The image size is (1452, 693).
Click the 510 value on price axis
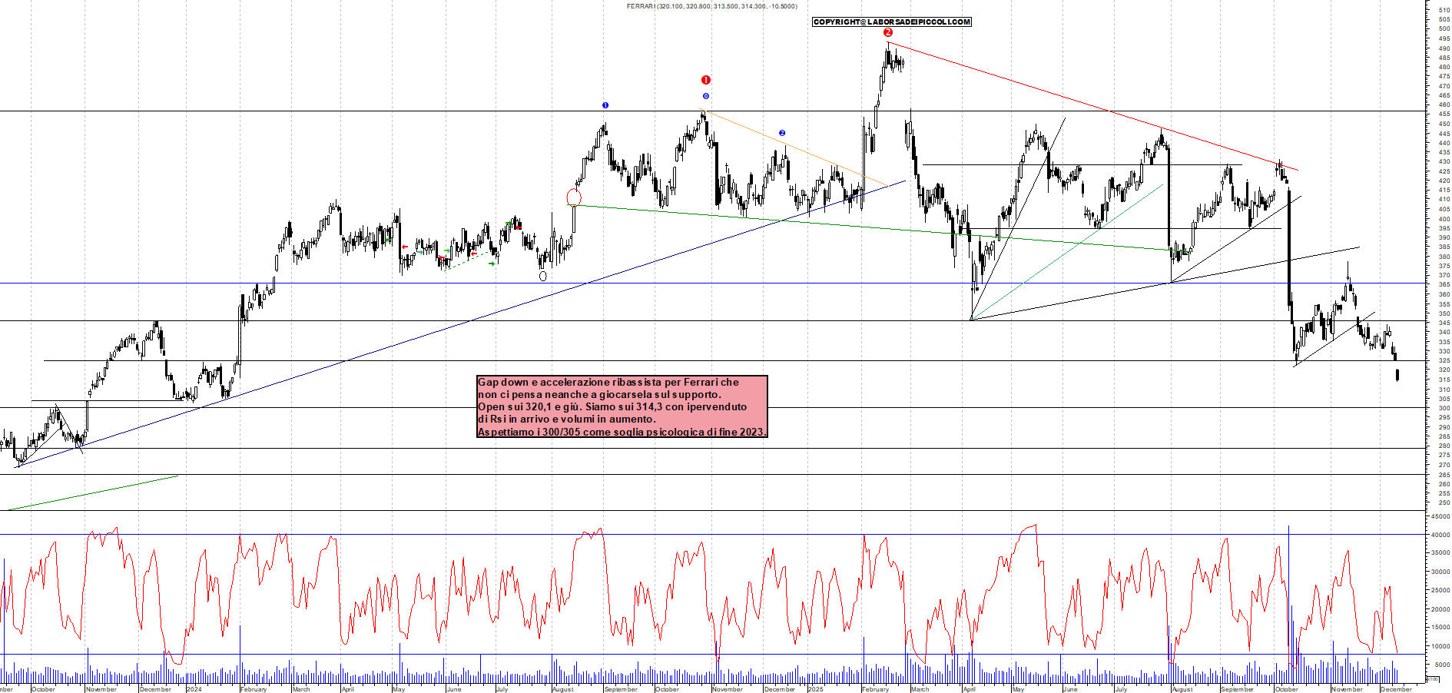[1444, 11]
